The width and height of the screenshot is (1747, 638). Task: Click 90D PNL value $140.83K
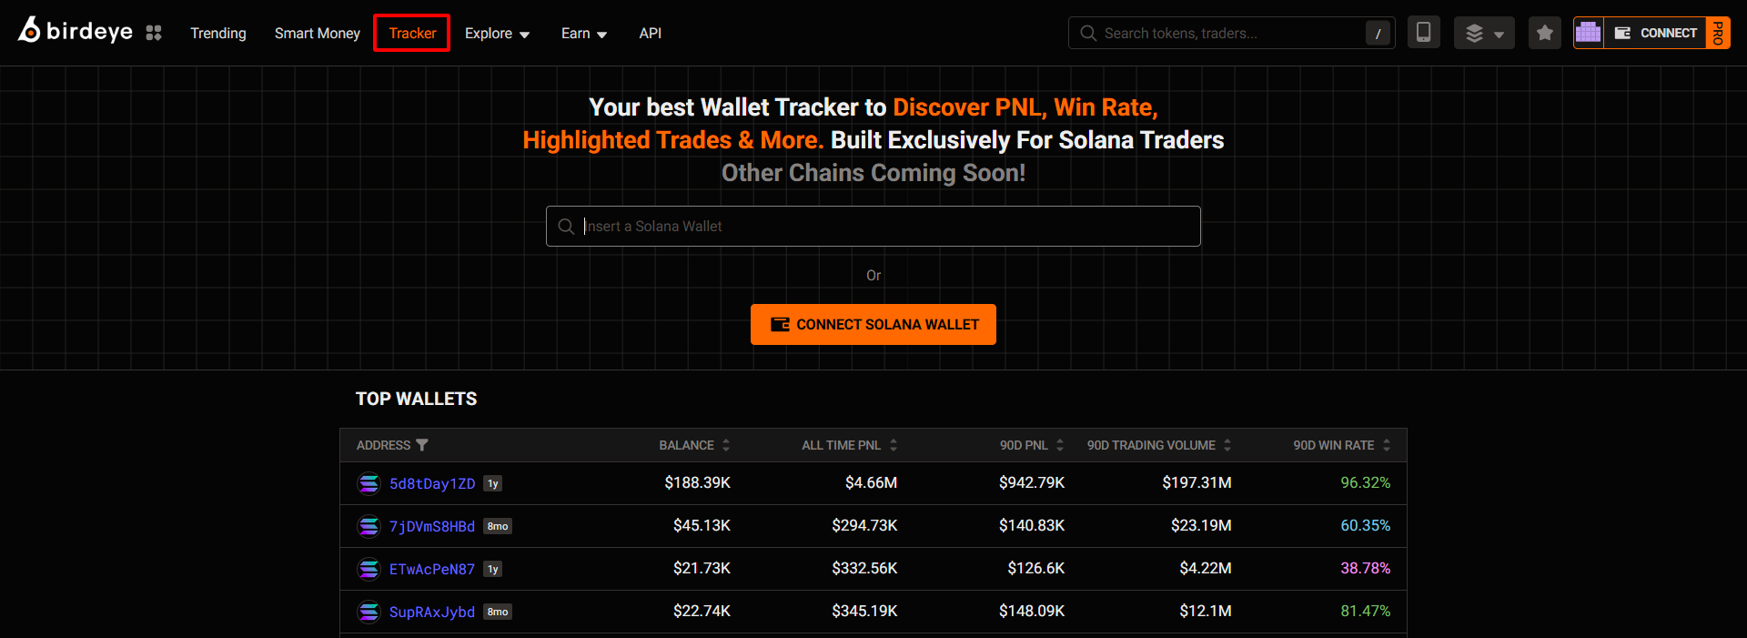point(1032,525)
